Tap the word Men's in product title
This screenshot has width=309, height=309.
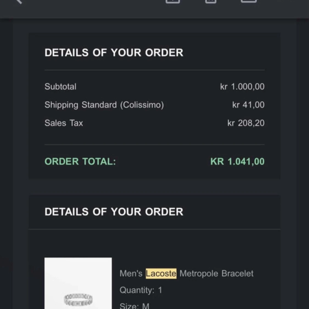tap(131, 274)
